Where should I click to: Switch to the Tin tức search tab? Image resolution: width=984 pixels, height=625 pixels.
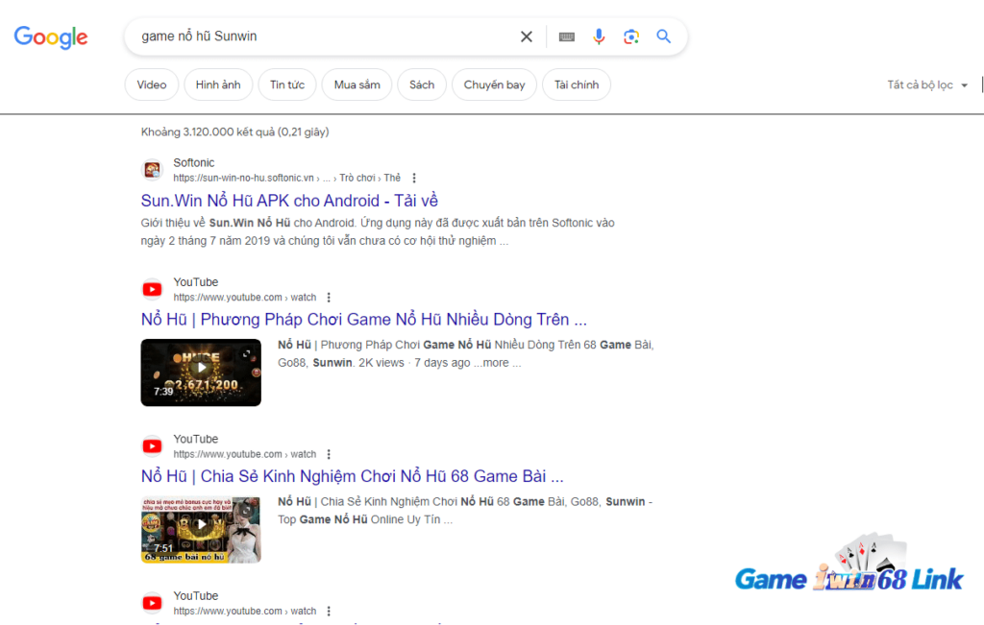pos(287,84)
